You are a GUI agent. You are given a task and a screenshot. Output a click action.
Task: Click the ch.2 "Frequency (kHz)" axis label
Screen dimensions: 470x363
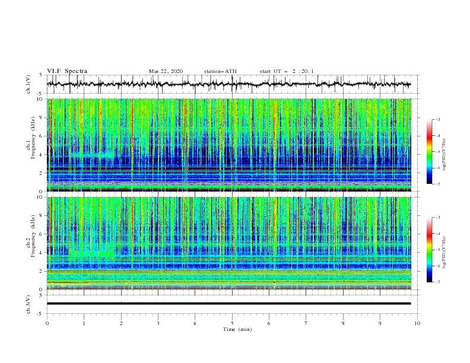point(33,236)
